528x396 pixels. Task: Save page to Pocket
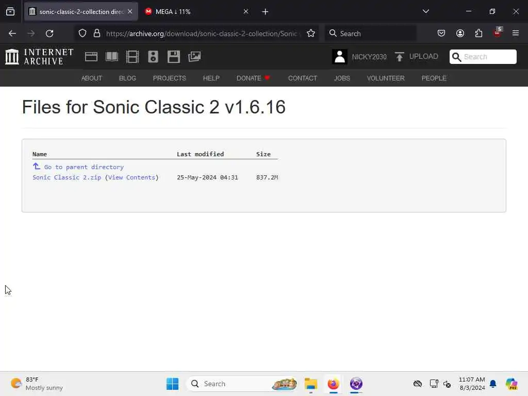coord(441,34)
